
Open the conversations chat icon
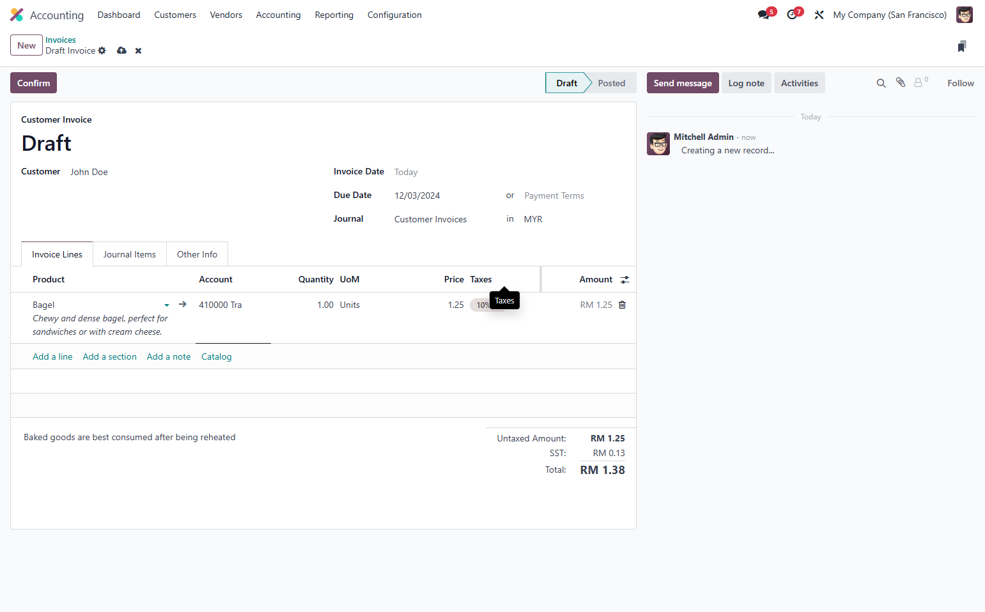[x=764, y=15]
